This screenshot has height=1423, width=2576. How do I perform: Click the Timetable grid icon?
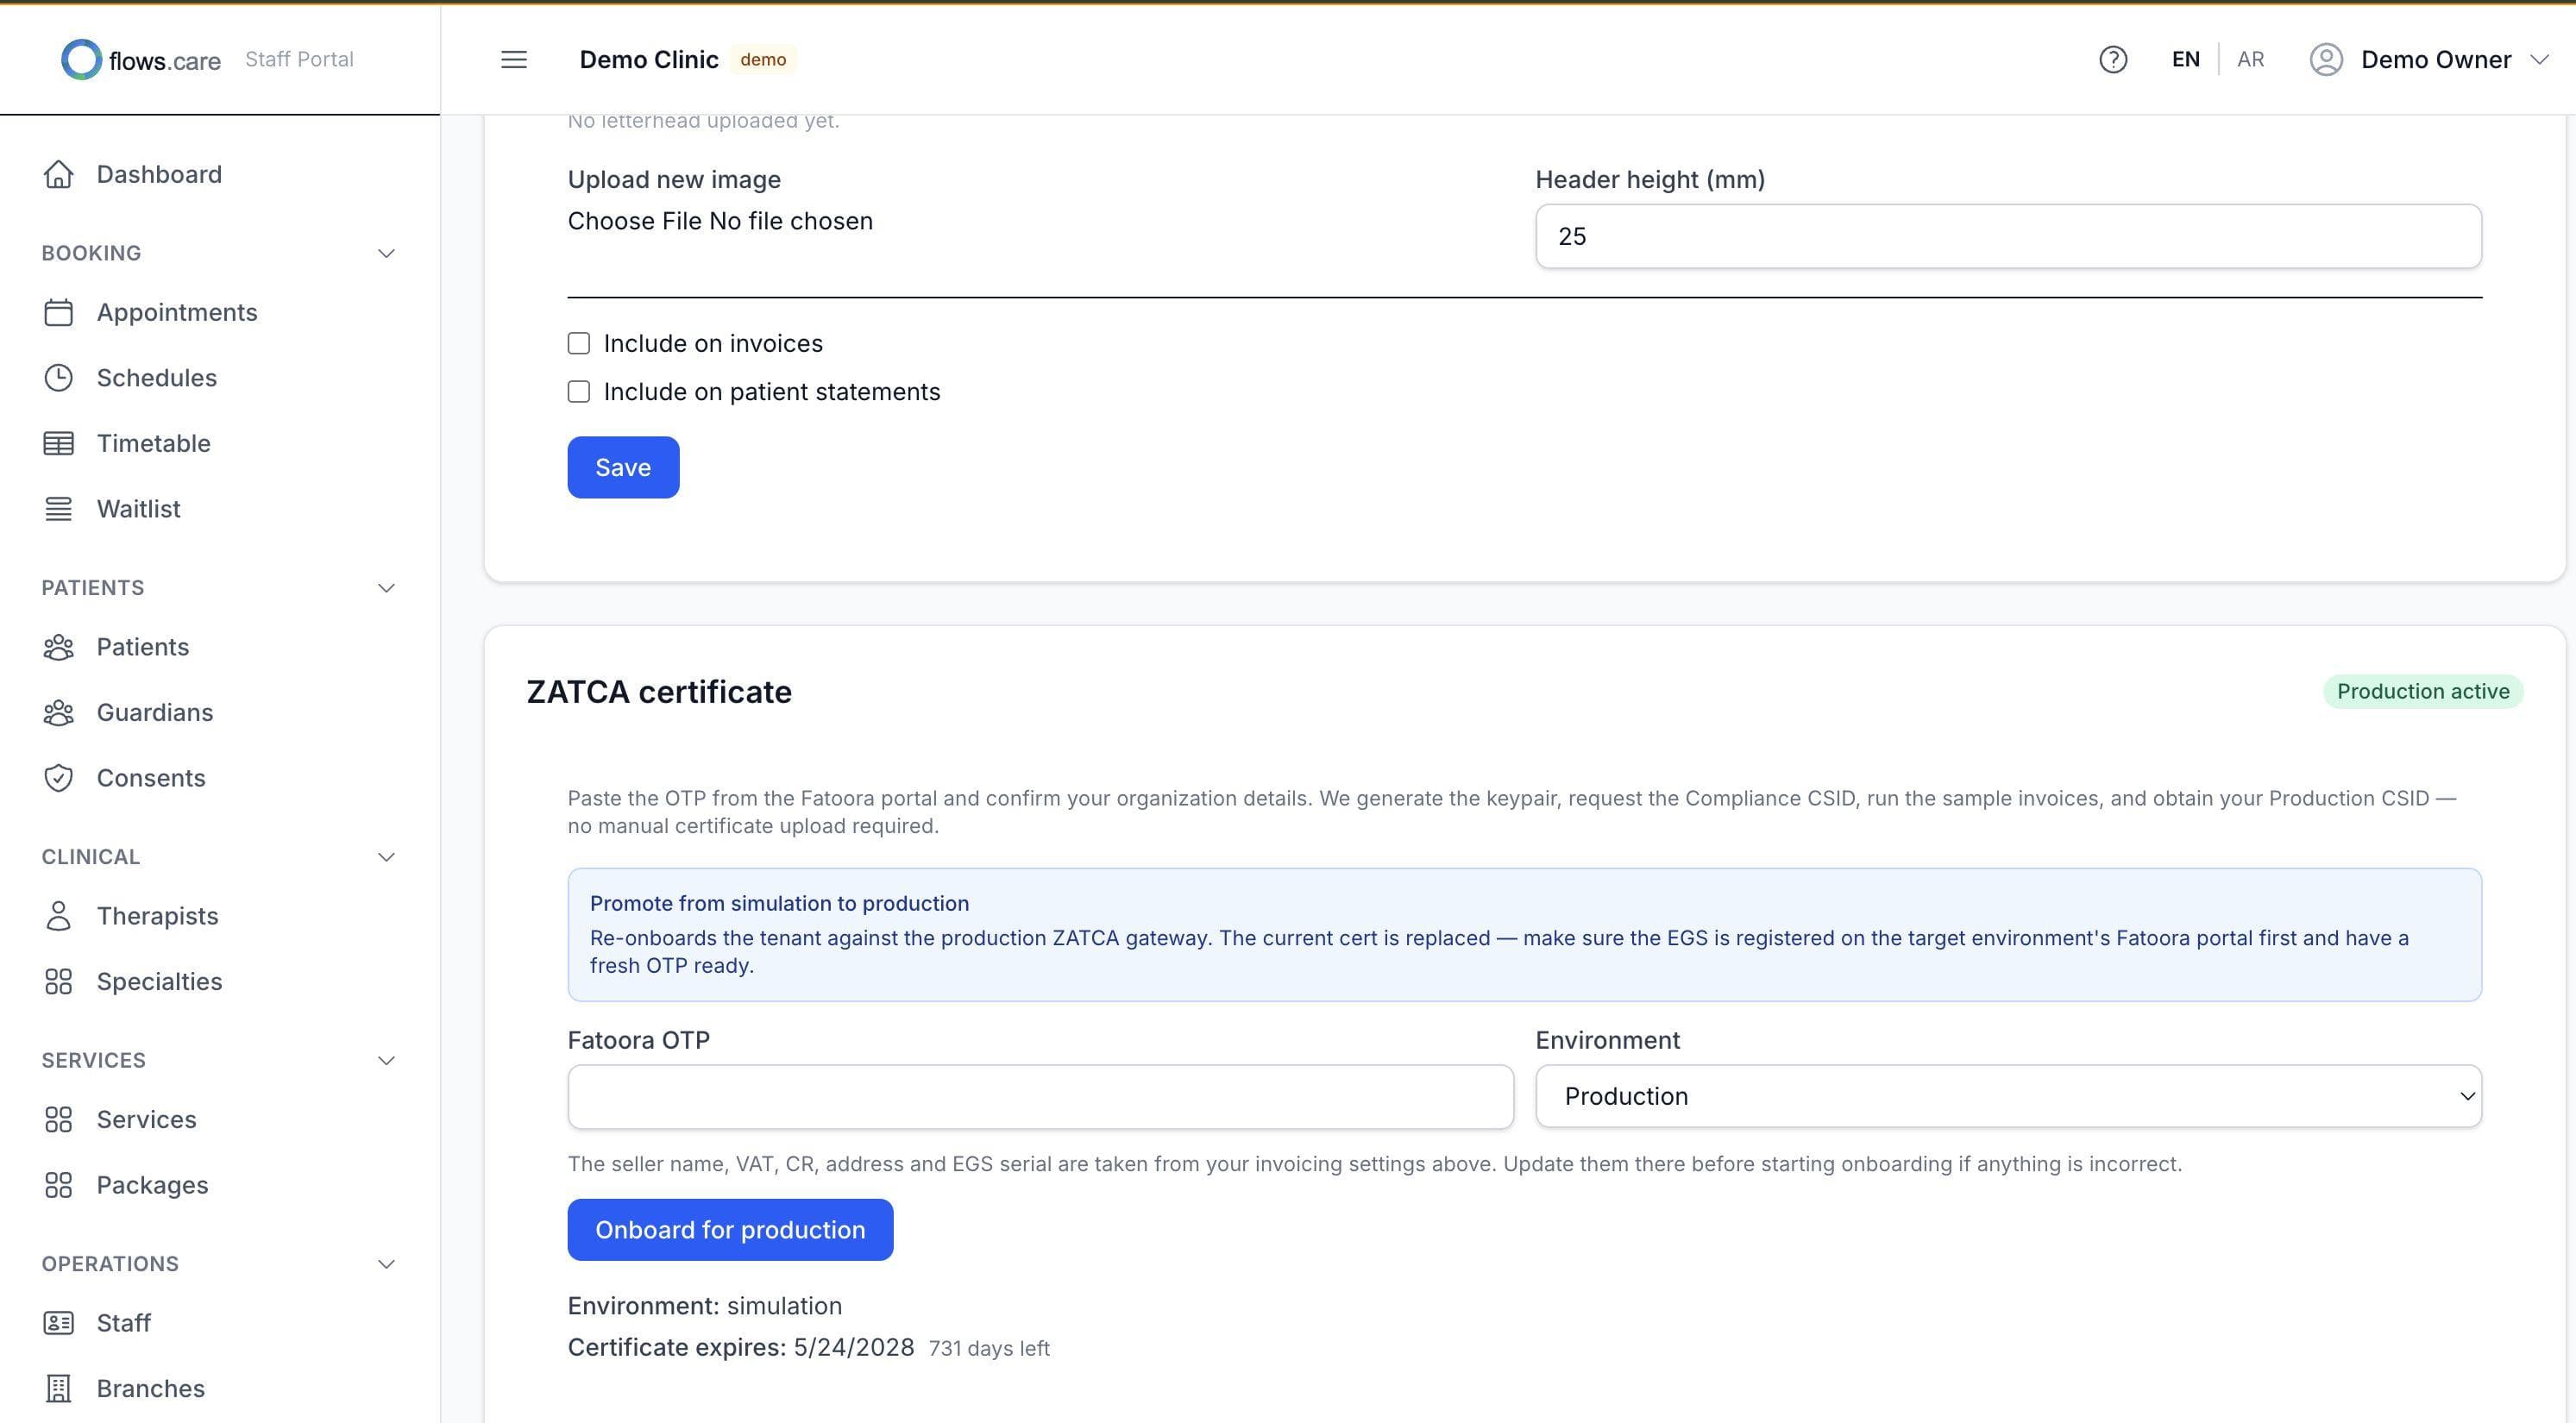click(x=58, y=443)
